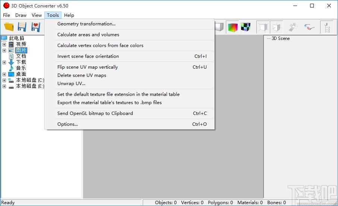Choose Set the default texture file extension
Viewport: 338px width, 206px height.
(x=130, y=94)
